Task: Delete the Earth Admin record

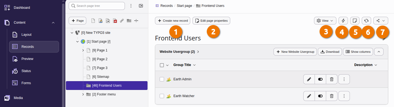Action: (332, 79)
